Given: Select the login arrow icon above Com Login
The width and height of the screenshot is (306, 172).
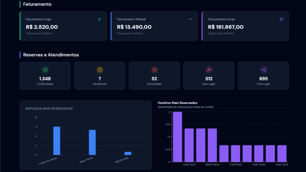Looking at the screenshot, I should (263, 70).
